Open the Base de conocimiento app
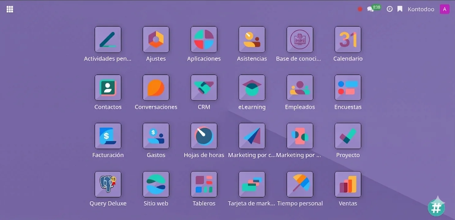Viewport: 455px width, 220px height. pos(300,39)
